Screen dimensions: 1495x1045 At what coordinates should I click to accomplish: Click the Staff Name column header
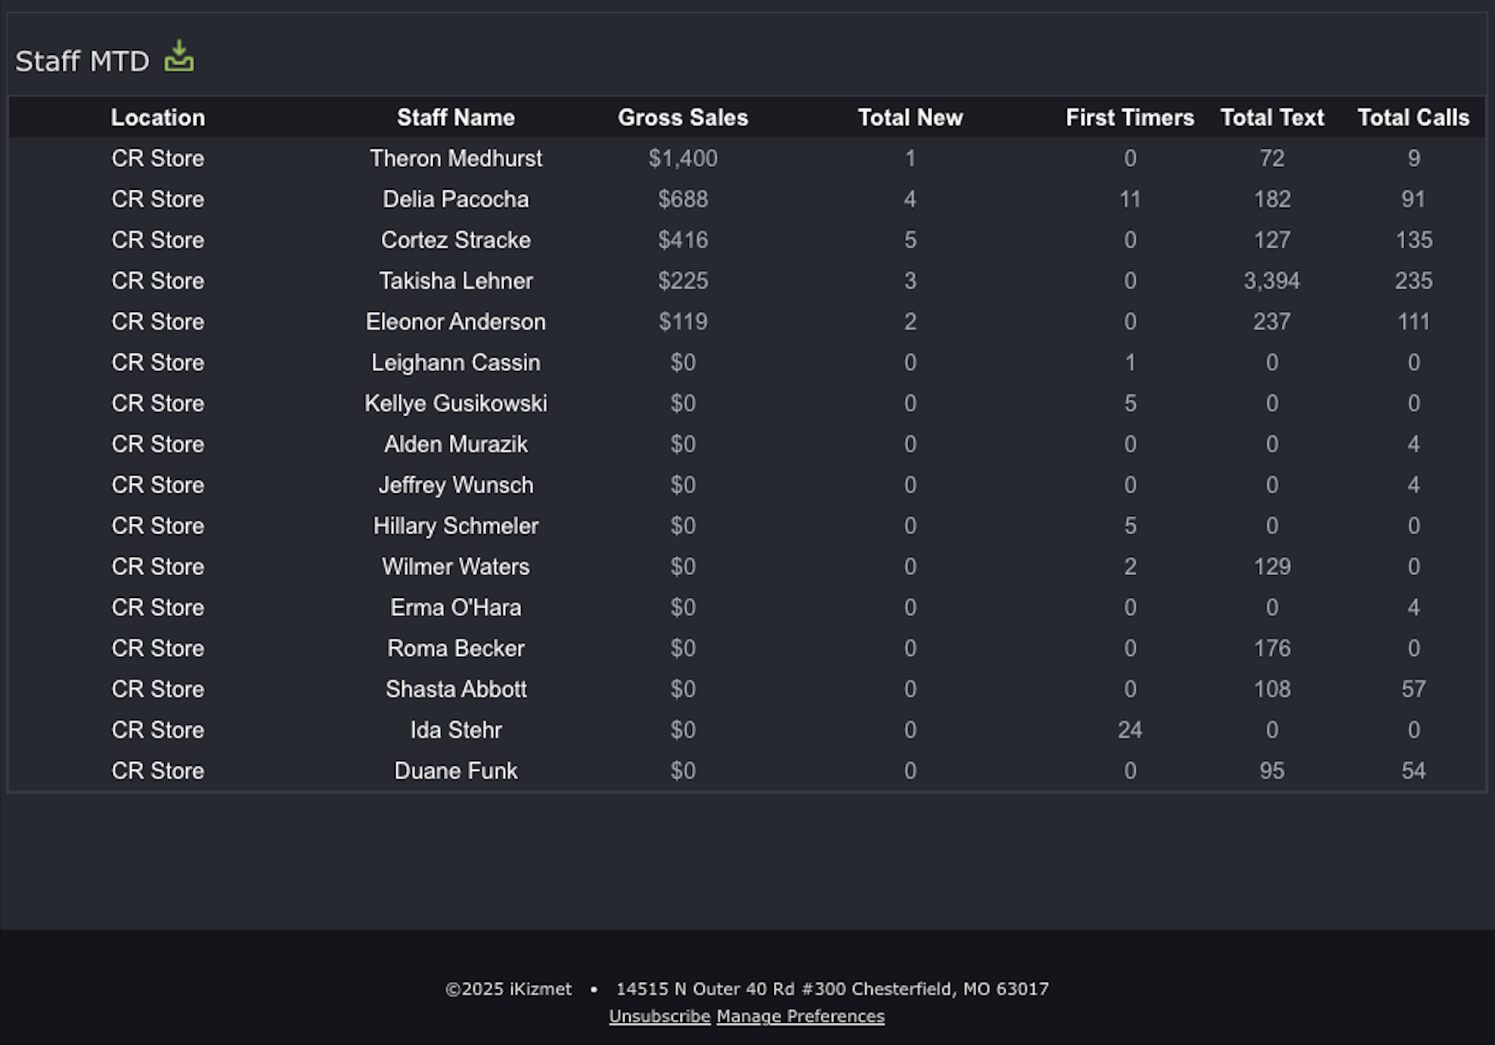[456, 117]
